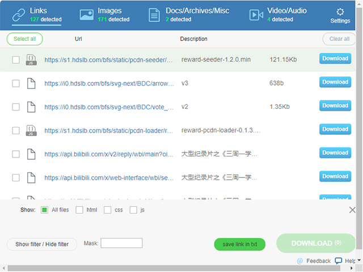Click the Links chain icon
This screenshot has height=272, width=363.
[19, 15]
